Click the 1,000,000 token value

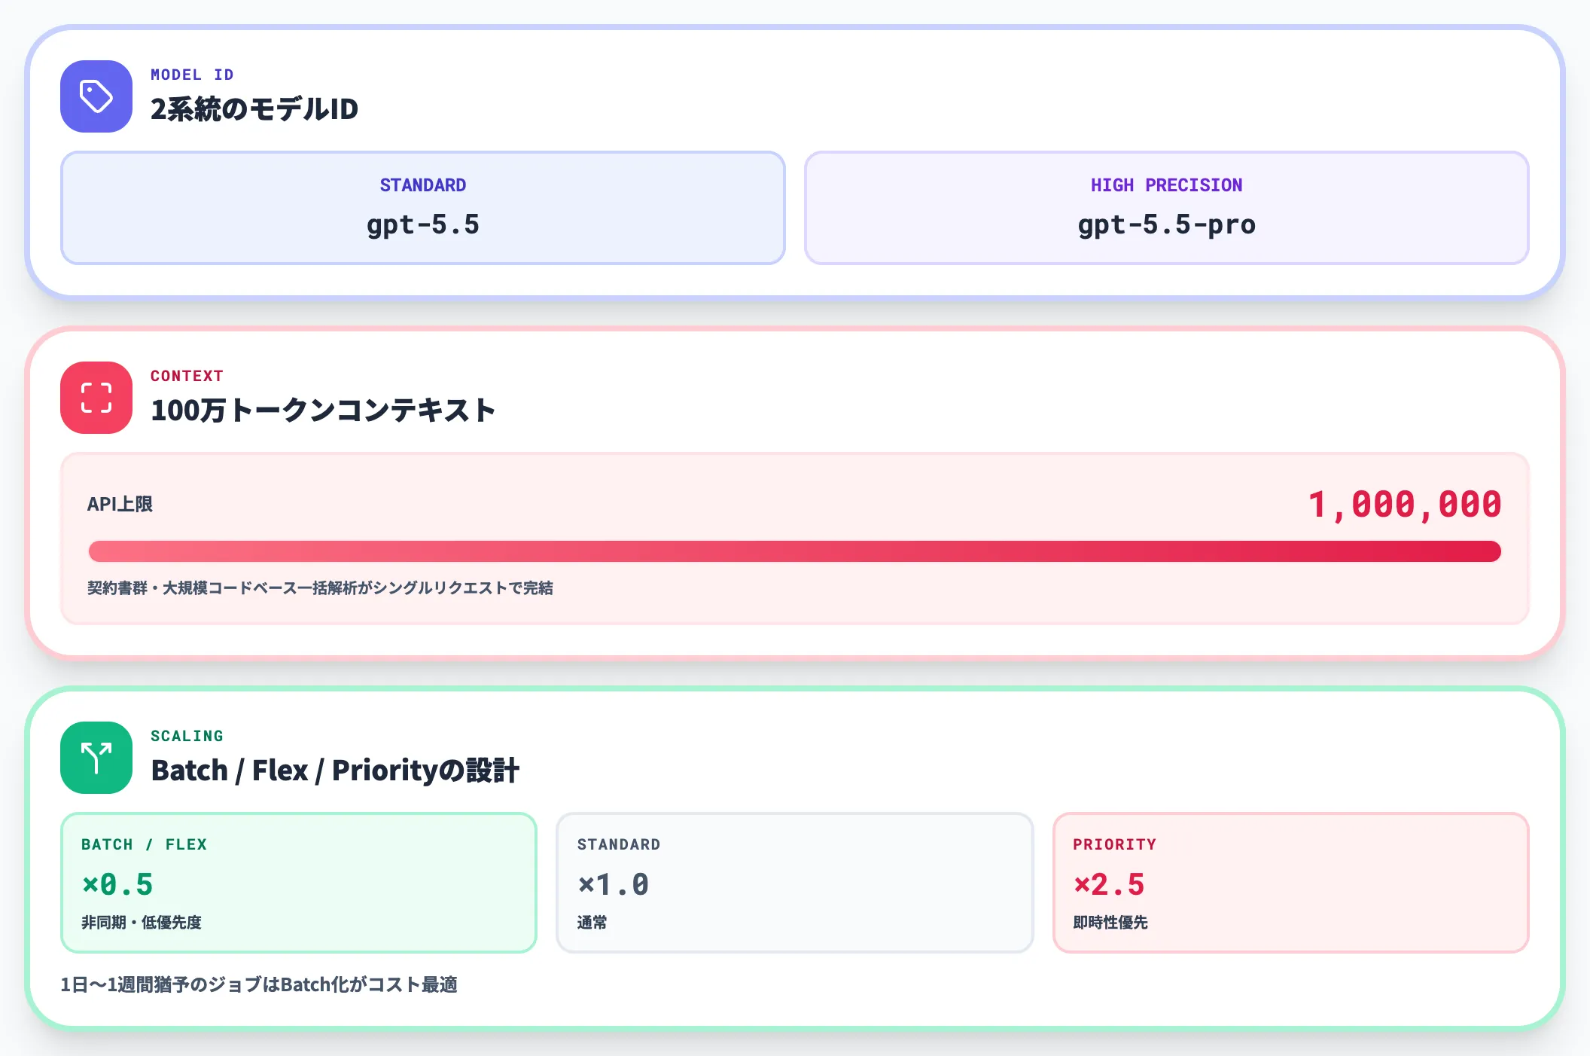(x=1403, y=503)
